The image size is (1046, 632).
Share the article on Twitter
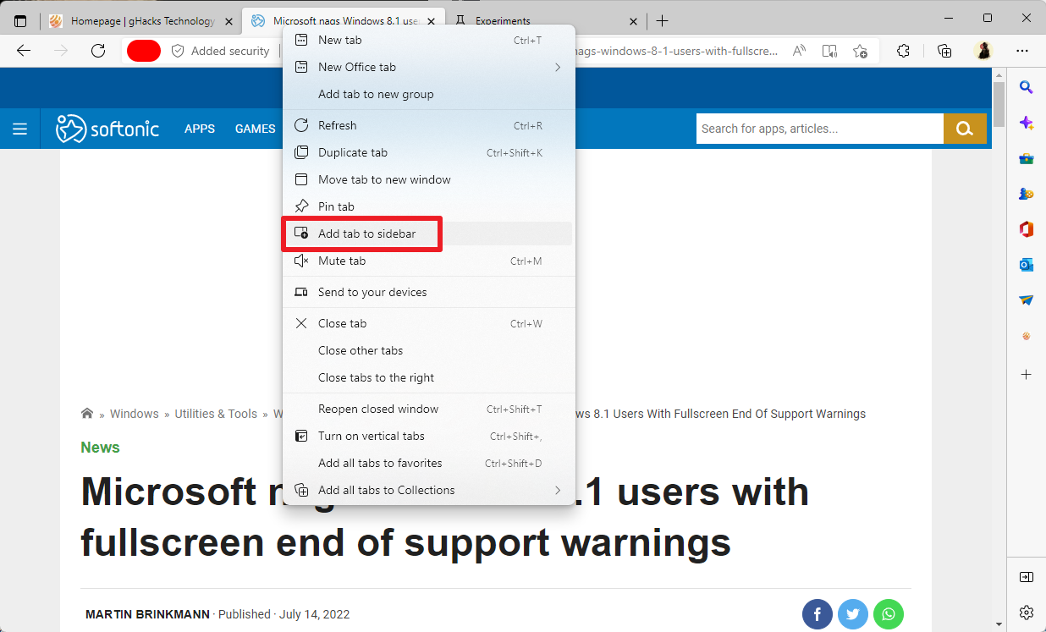852,613
